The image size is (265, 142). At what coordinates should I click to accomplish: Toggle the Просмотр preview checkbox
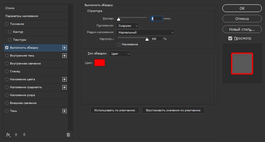[230, 38]
